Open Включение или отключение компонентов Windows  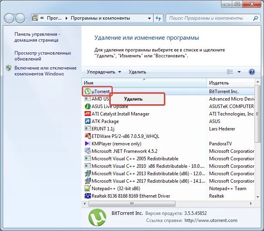[x=45, y=71]
